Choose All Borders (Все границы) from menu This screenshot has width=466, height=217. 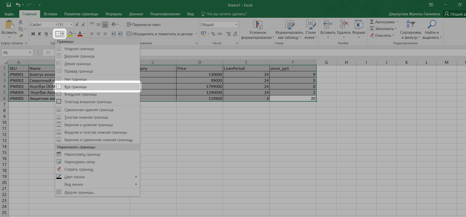(x=75, y=87)
